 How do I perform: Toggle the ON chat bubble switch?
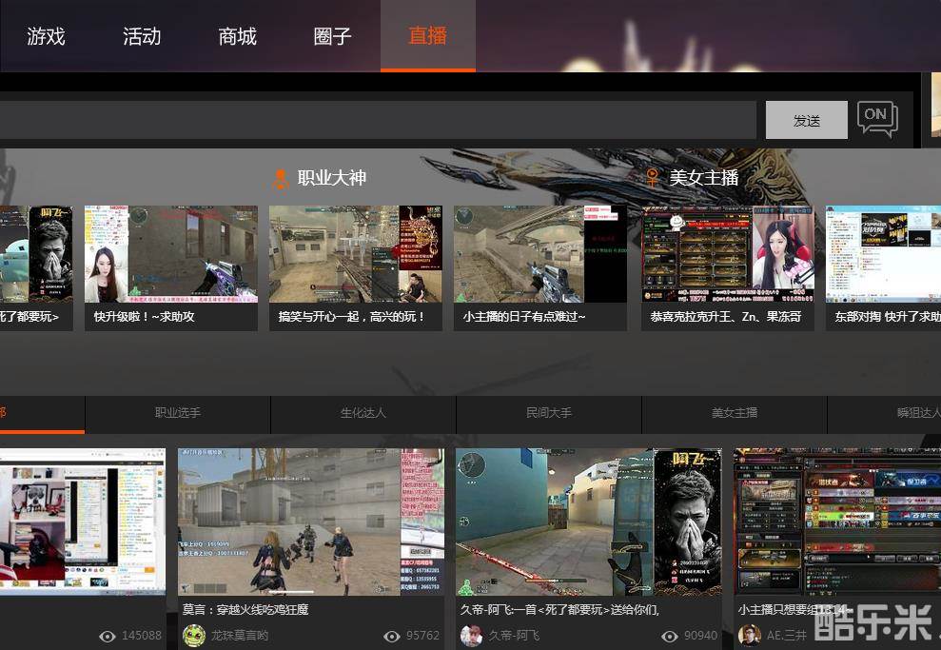click(x=876, y=118)
